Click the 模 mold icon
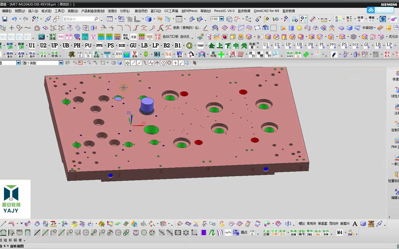This screenshot has width=399, height=249. [72, 54]
